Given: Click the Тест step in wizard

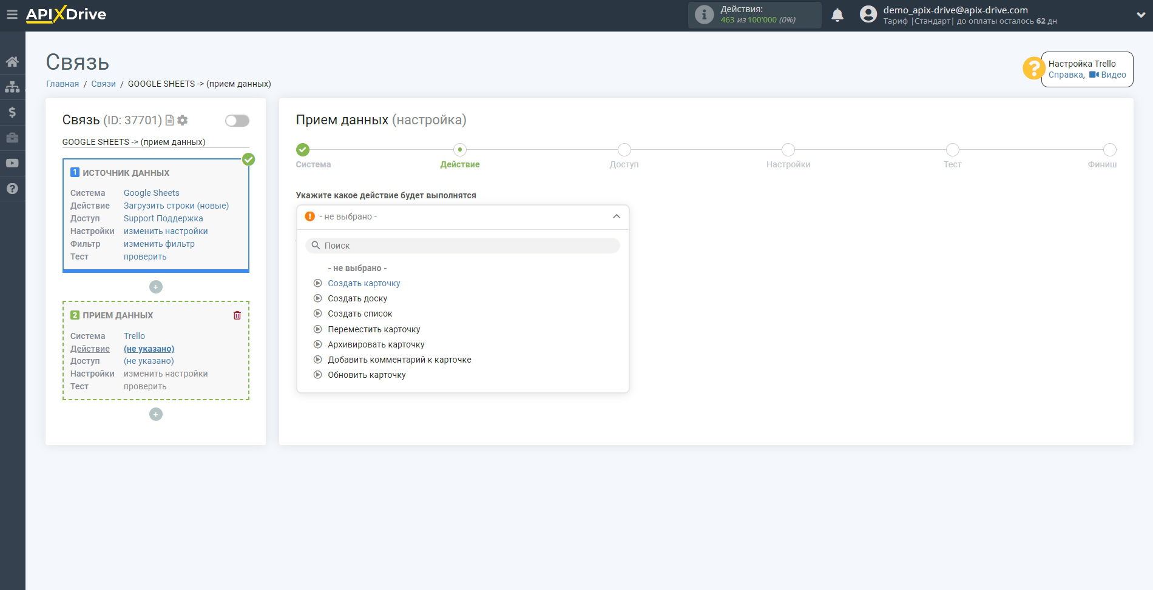Looking at the screenshot, I should click(x=953, y=150).
